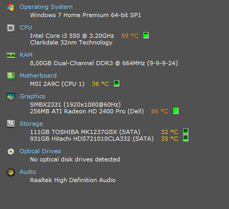Click the Optical Drives disc icon
This screenshot has width=229, height=209.
coord(11,152)
